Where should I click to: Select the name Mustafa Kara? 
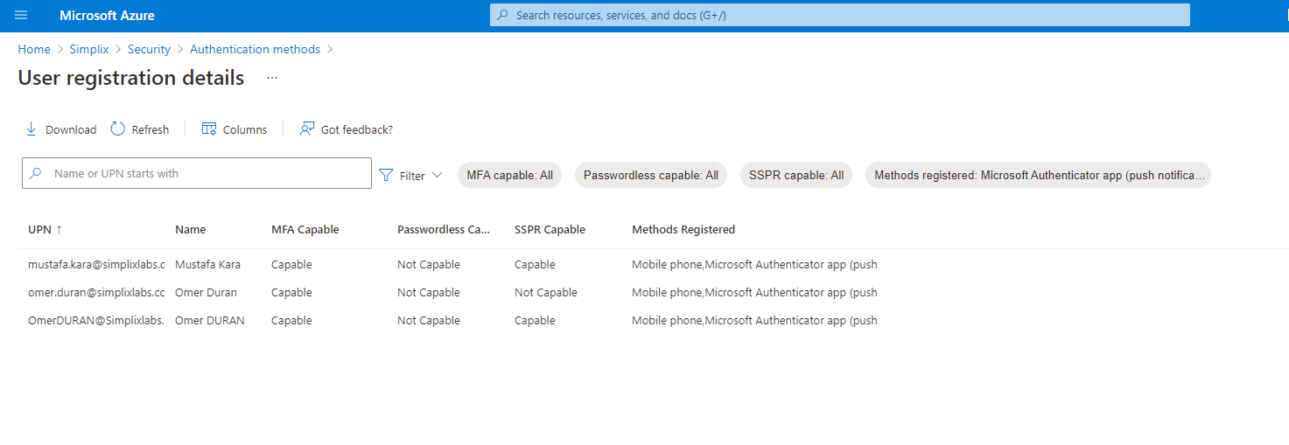coord(207,265)
